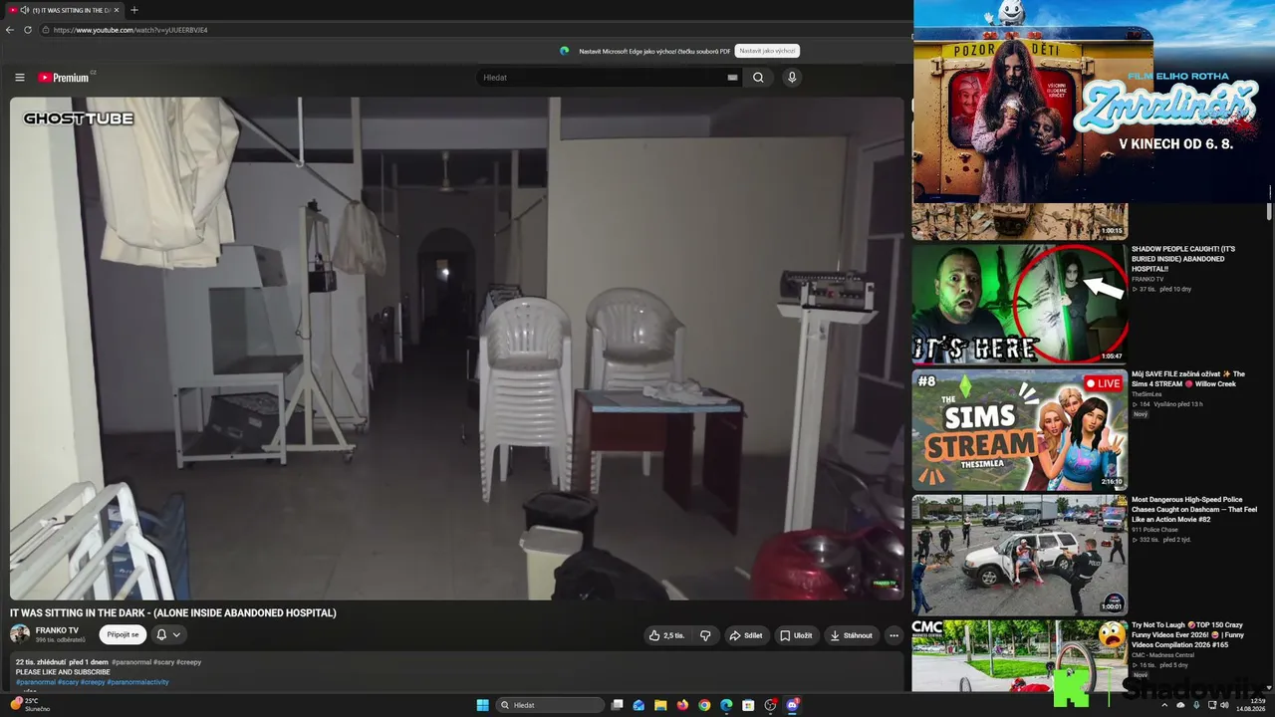Save the video with Uložit

click(796, 635)
